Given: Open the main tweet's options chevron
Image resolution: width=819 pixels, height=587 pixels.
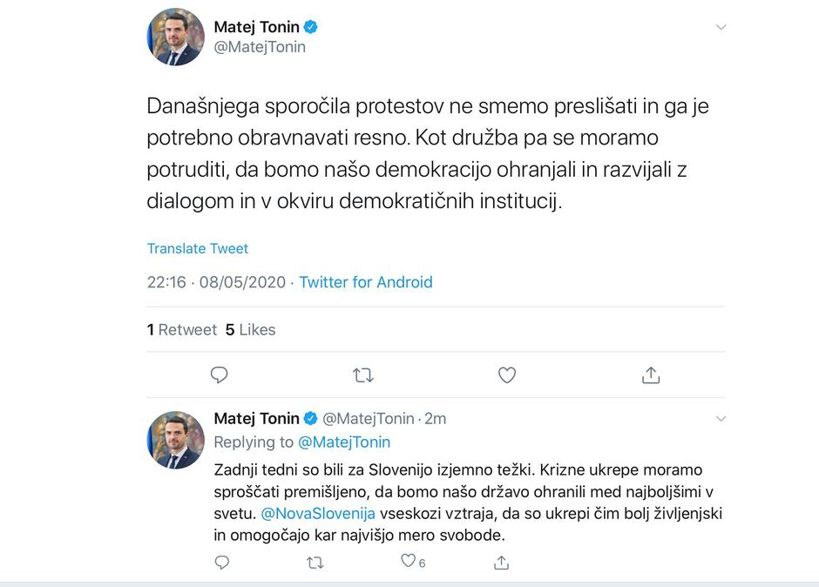Looking at the screenshot, I should coord(721,28).
